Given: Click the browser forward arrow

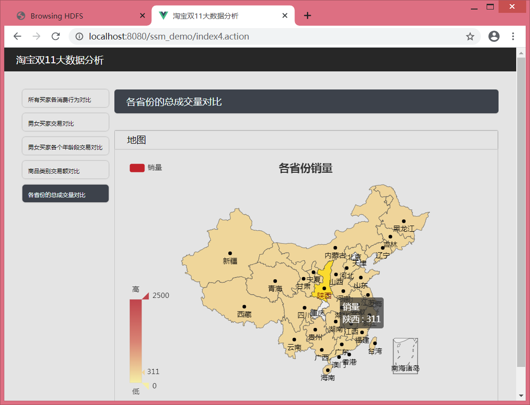Looking at the screenshot, I should pyautogui.click(x=37, y=36).
